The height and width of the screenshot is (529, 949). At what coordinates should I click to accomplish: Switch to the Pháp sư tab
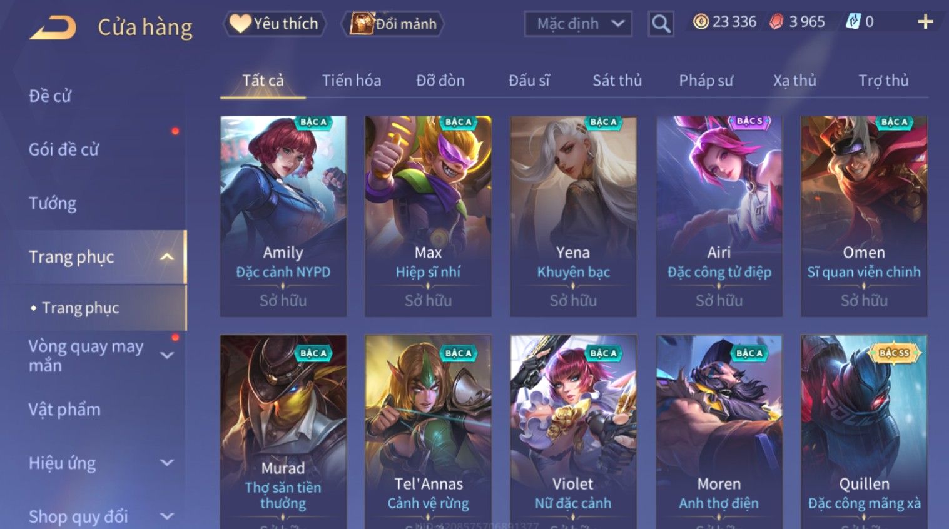tap(706, 81)
